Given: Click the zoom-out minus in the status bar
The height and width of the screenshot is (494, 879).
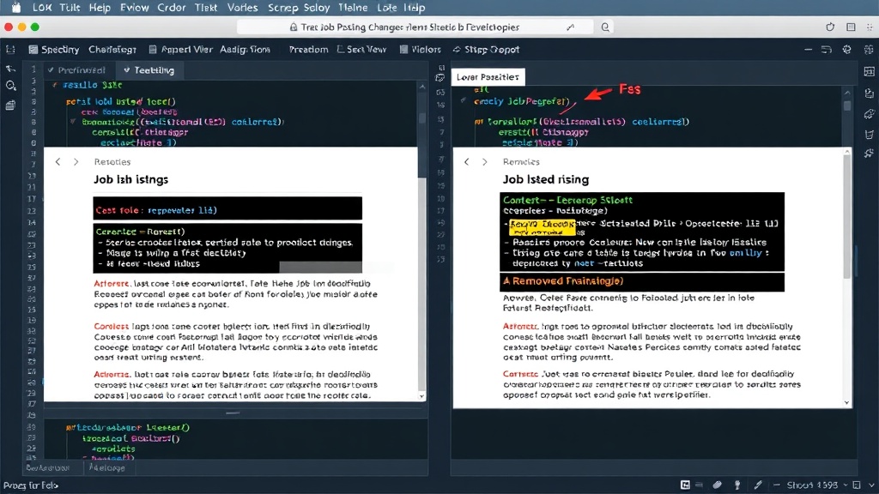Looking at the screenshot, I should click(x=776, y=485).
